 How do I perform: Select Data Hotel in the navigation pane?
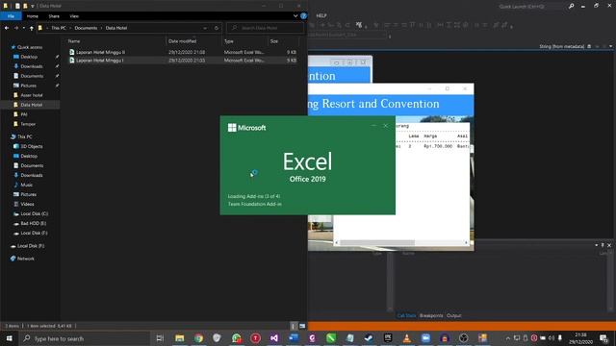(31, 105)
